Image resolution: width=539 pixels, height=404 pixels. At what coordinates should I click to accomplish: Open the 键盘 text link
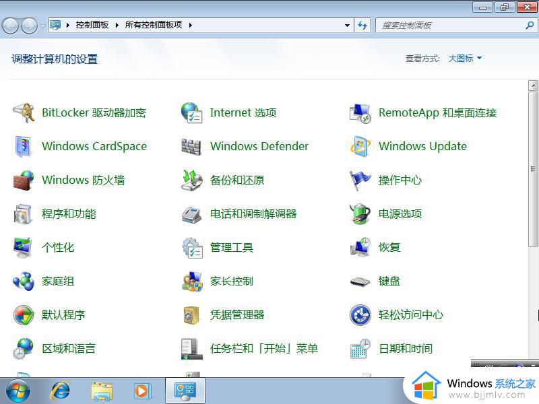[x=389, y=281]
